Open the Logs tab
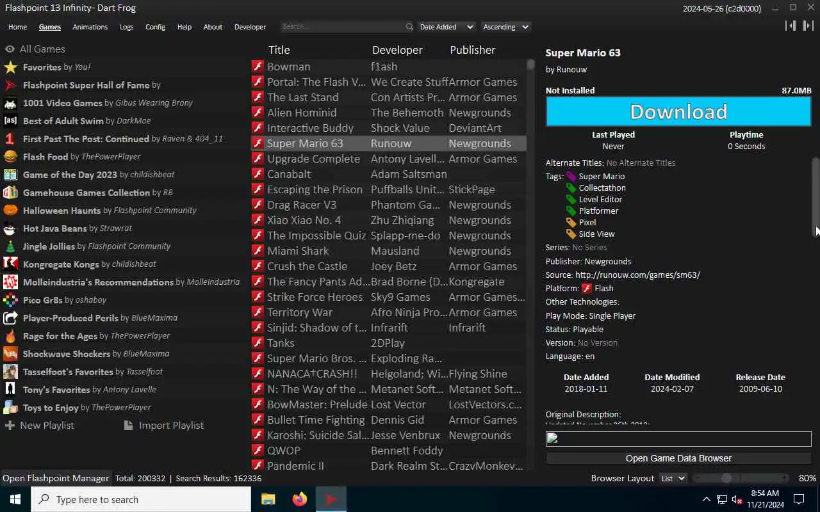 pos(127,27)
